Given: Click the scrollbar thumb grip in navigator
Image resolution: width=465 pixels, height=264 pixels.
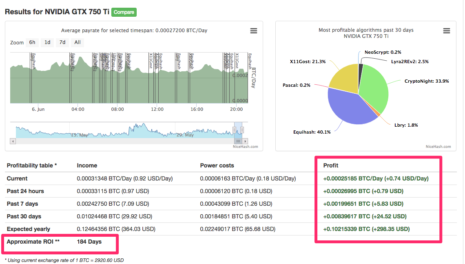Looking at the screenshot, I should coord(238,141).
